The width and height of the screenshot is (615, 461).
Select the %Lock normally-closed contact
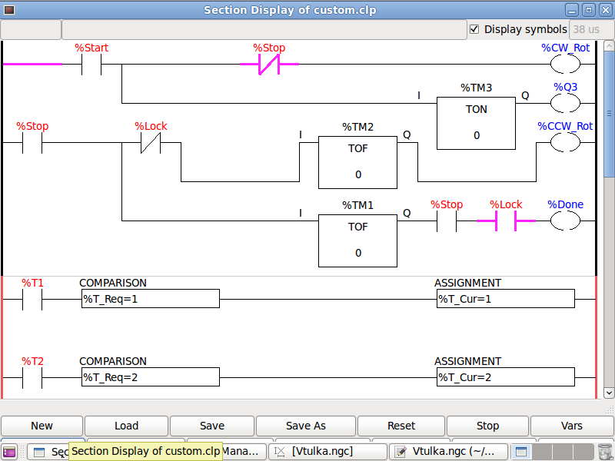(x=151, y=143)
